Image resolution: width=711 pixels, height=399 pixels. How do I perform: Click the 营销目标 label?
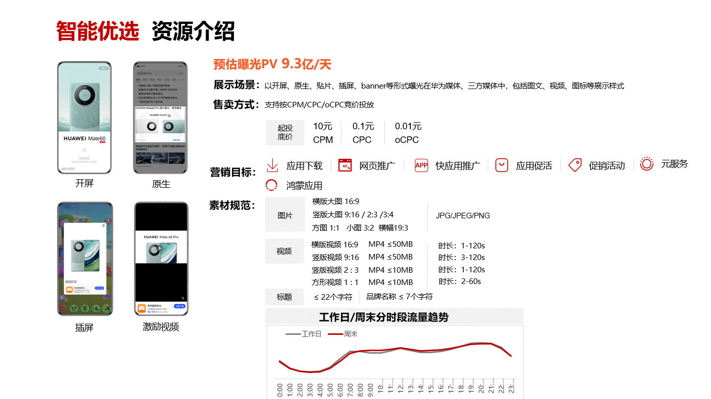(x=233, y=172)
